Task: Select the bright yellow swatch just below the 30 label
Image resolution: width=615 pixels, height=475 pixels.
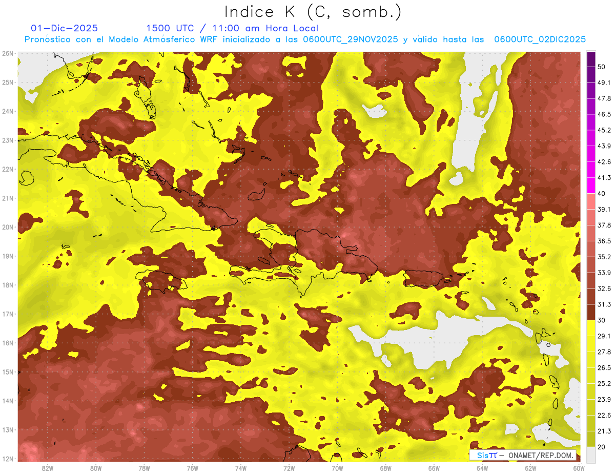Action: 591,328
